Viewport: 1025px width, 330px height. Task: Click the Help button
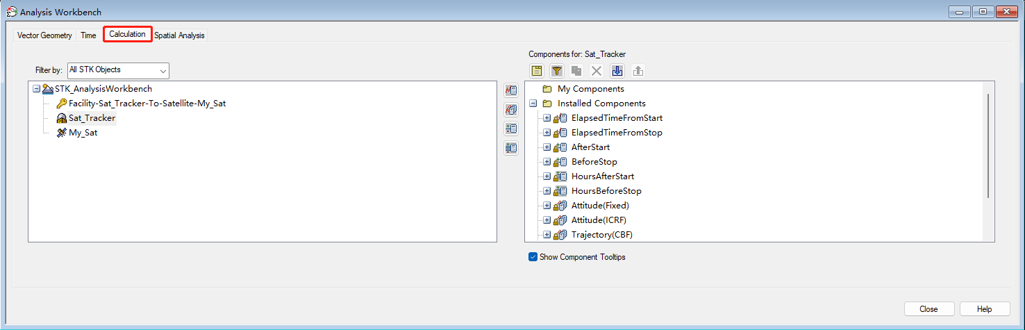point(985,309)
